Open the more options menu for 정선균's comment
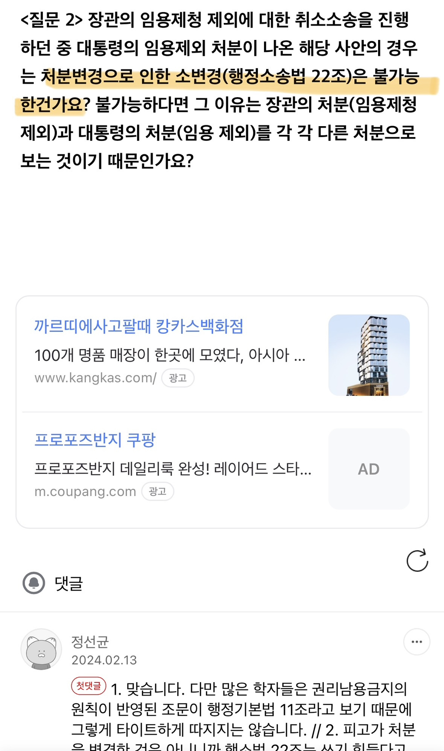The image size is (444, 751). tap(416, 642)
